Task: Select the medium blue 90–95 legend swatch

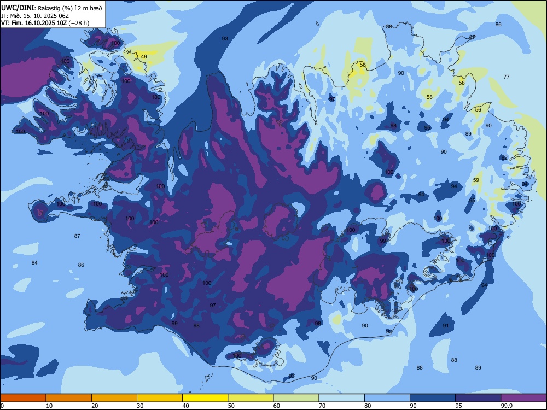Action: pos(433,398)
